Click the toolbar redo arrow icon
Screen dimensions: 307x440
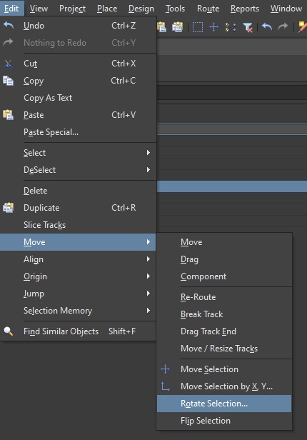283,27
